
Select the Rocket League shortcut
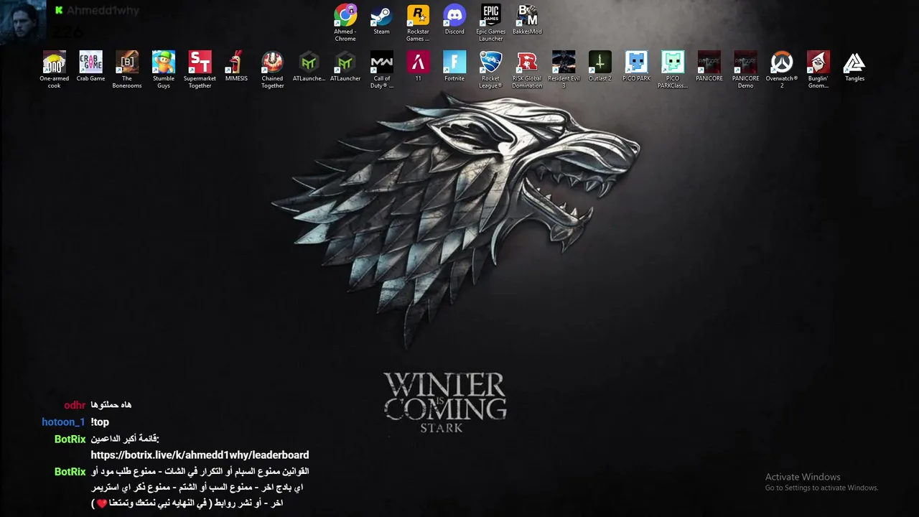(x=490, y=70)
